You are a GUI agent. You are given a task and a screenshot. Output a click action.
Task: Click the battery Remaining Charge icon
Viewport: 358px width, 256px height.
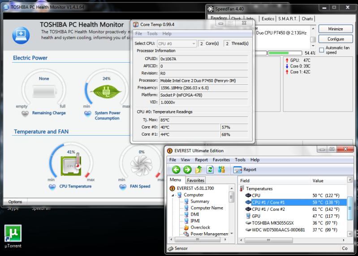click(x=44, y=92)
